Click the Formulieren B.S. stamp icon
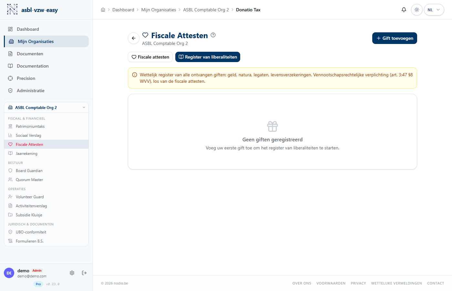The image size is (452, 291). [x=10, y=241]
